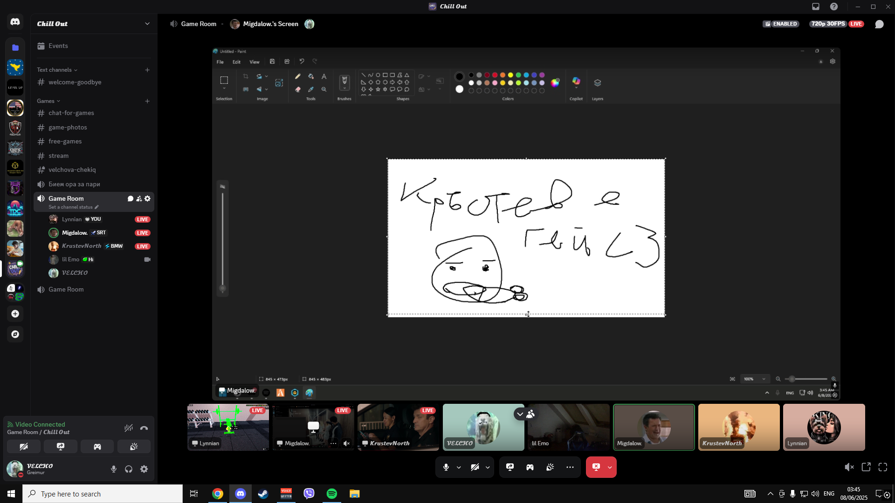Click the 720p 30FPS stream quality badge
Viewport: 895px width, 503px height.
pos(828,24)
